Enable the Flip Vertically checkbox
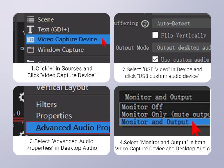This screenshot has height=168, width=224. [x=155, y=35]
